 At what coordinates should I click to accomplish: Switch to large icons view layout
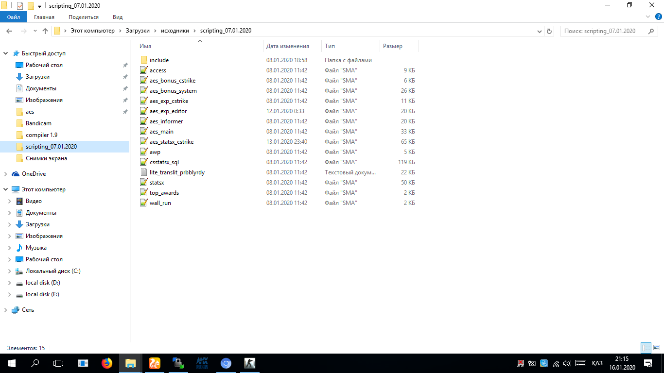pyautogui.click(x=656, y=348)
